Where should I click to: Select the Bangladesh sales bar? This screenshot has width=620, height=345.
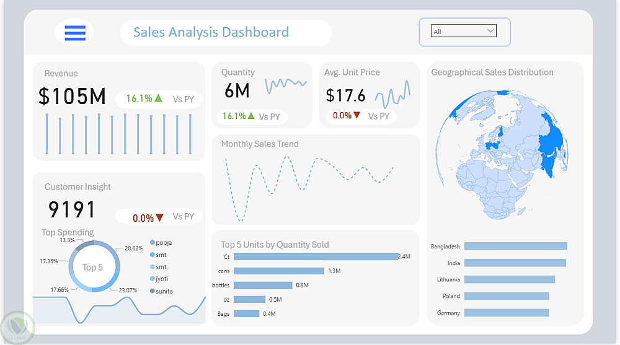click(x=516, y=246)
